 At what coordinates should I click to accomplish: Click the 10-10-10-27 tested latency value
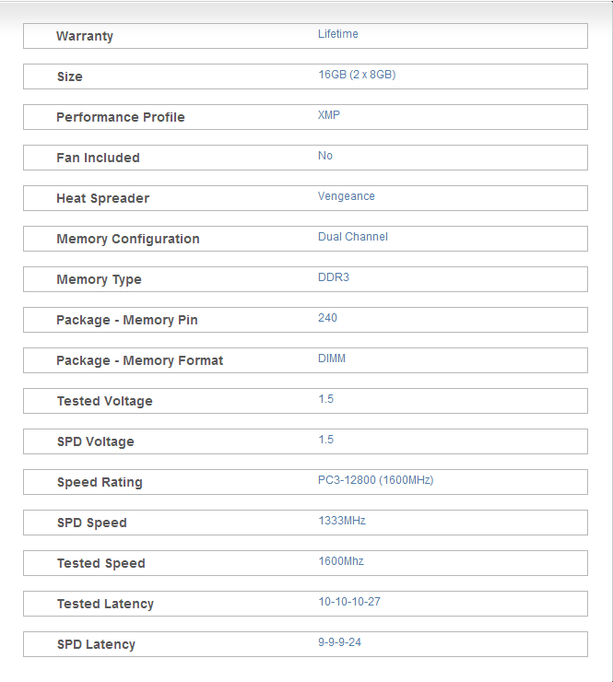coord(348,602)
